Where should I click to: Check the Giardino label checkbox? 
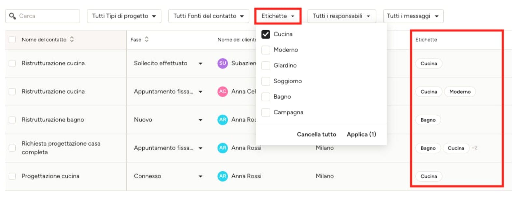[266, 65]
